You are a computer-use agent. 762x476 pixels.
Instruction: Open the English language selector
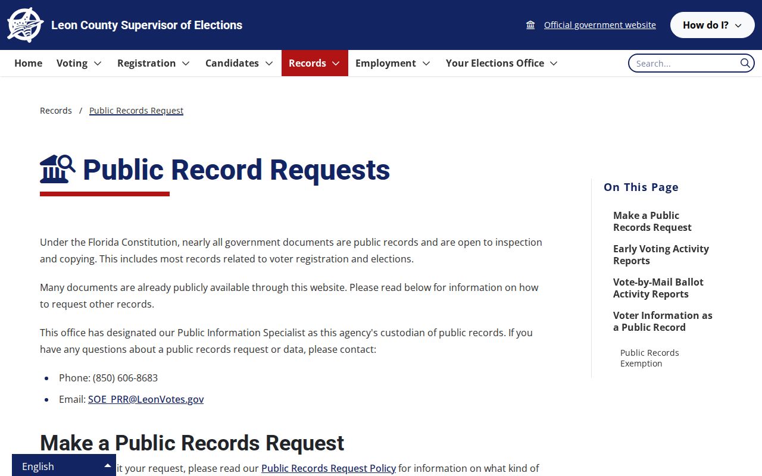(x=64, y=466)
